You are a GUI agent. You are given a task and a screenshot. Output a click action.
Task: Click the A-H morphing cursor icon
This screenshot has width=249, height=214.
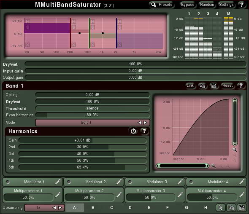221,208
